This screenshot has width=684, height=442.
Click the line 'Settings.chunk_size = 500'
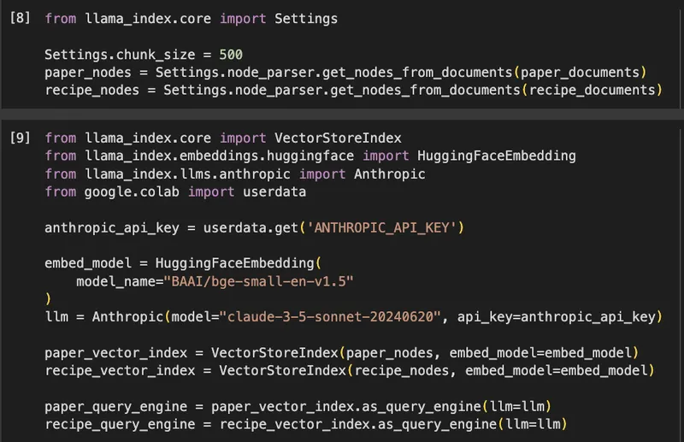pyautogui.click(x=144, y=55)
